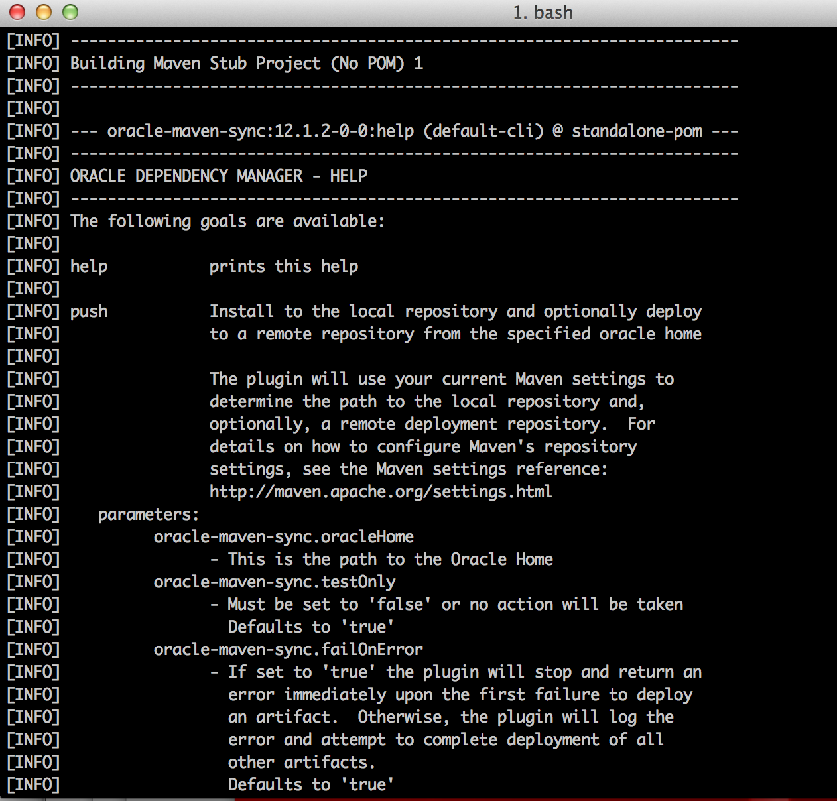Minimize the terminal with the yellow button

point(44,12)
